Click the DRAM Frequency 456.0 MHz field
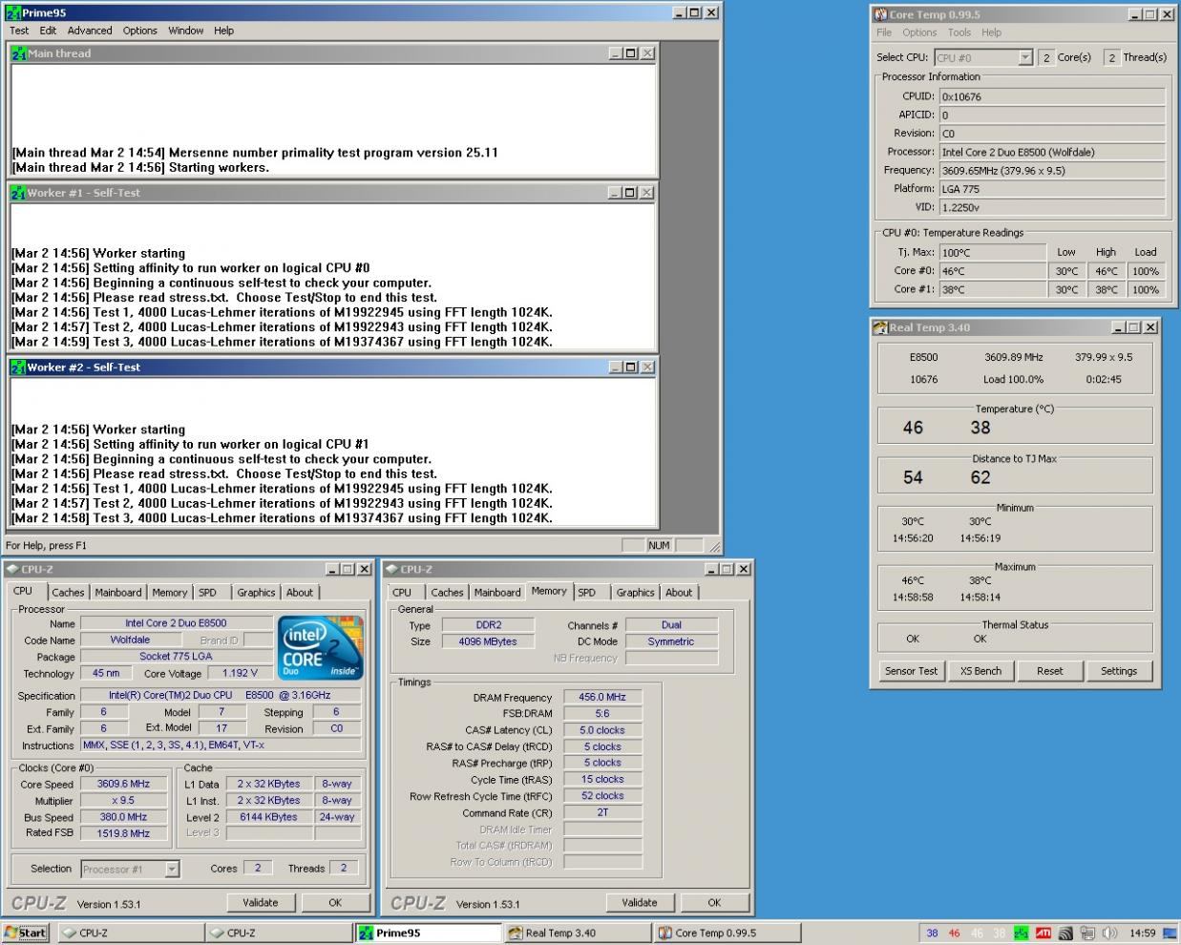This screenshot has width=1181, height=945. 602,697
